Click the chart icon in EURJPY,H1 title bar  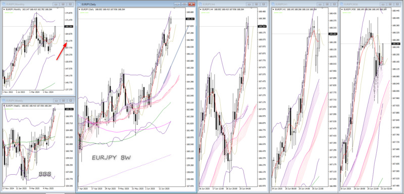click(273, 4)
